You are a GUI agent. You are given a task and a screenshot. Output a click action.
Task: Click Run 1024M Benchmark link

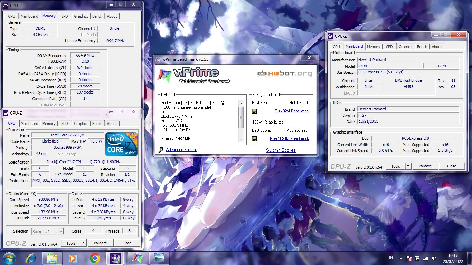(289, 139)
